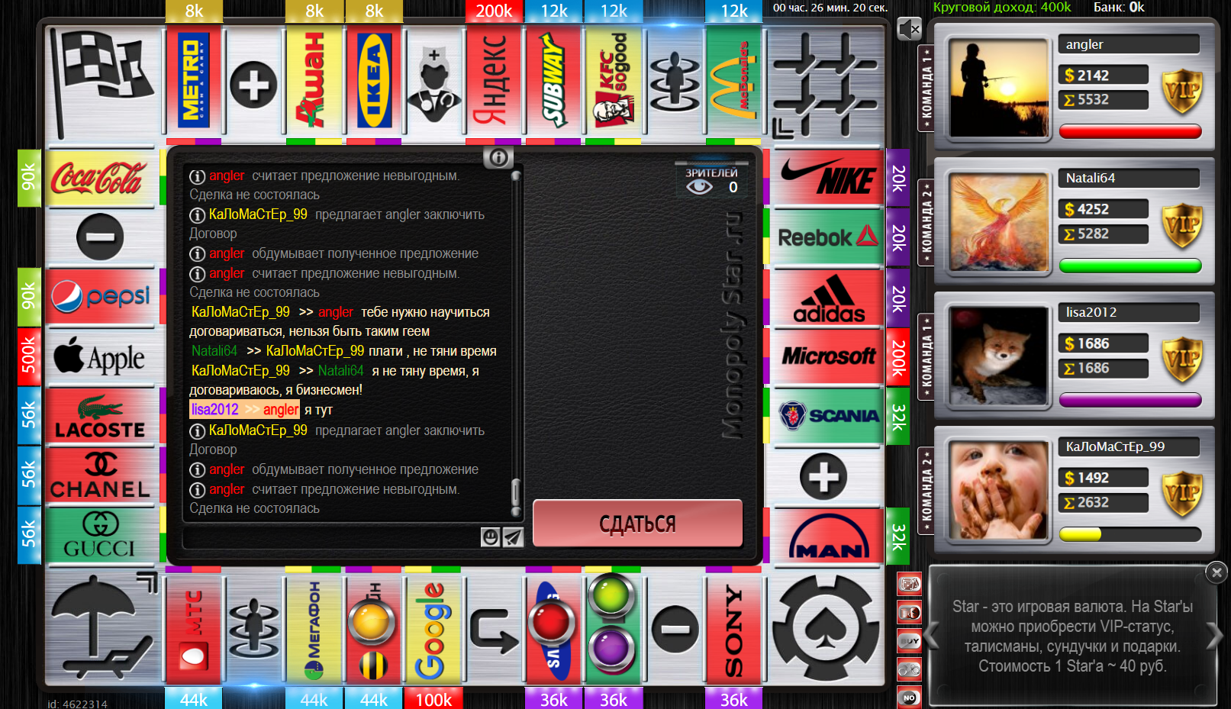Click the turn-arrow cell beside Google
1231x709 pixels.
[x=494, y=630]
